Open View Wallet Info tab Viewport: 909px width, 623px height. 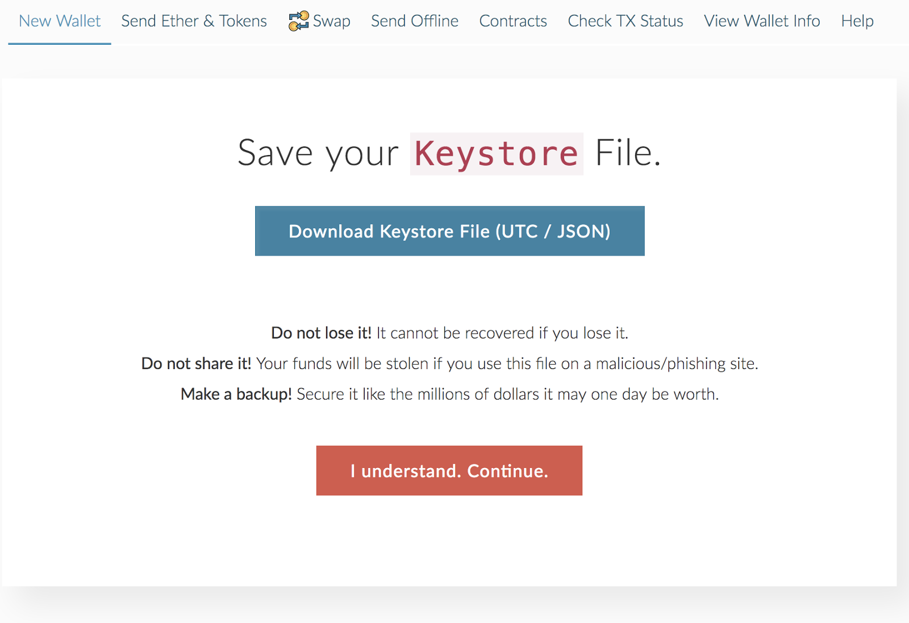(x=762, y=21)
